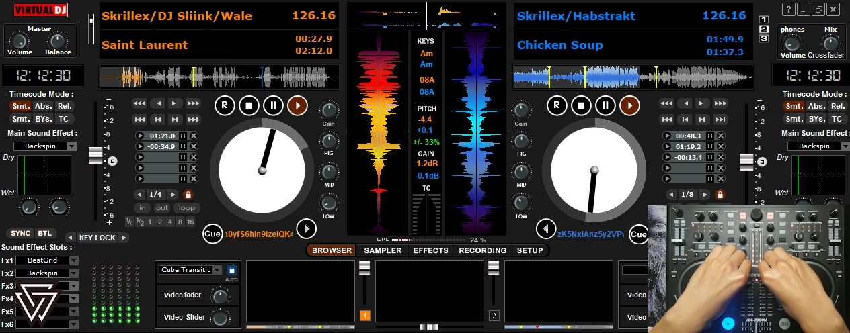The width and height of the screenshot is (850, 333).
Task: Delete left deck hot cue -00:34.9
Action: pyautogui.click(x=194, y=147)
